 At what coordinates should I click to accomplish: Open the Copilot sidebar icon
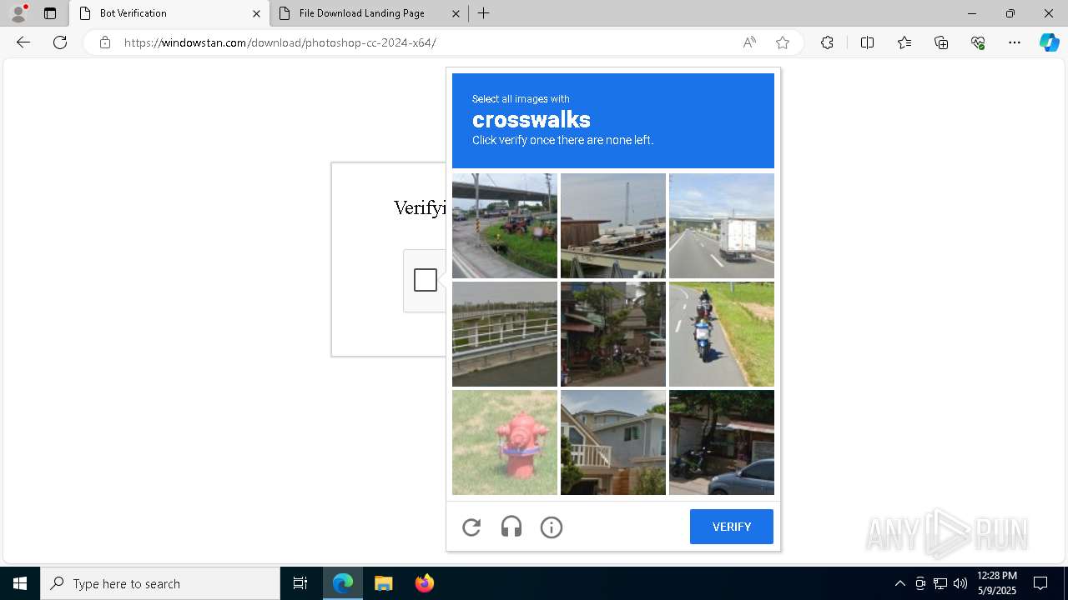coord(1049,42)
